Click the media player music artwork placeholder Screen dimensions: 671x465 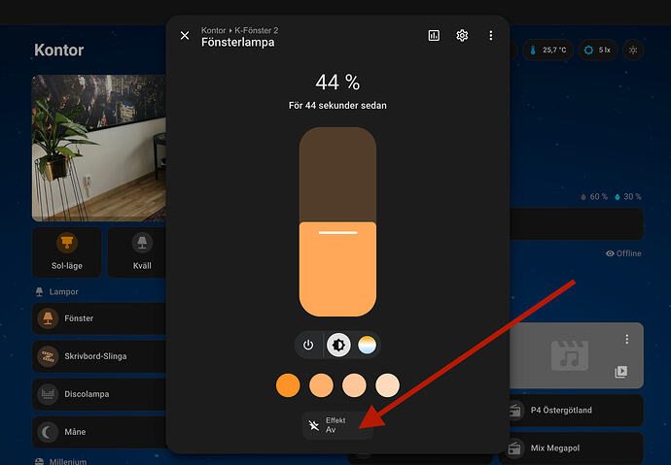570,355
